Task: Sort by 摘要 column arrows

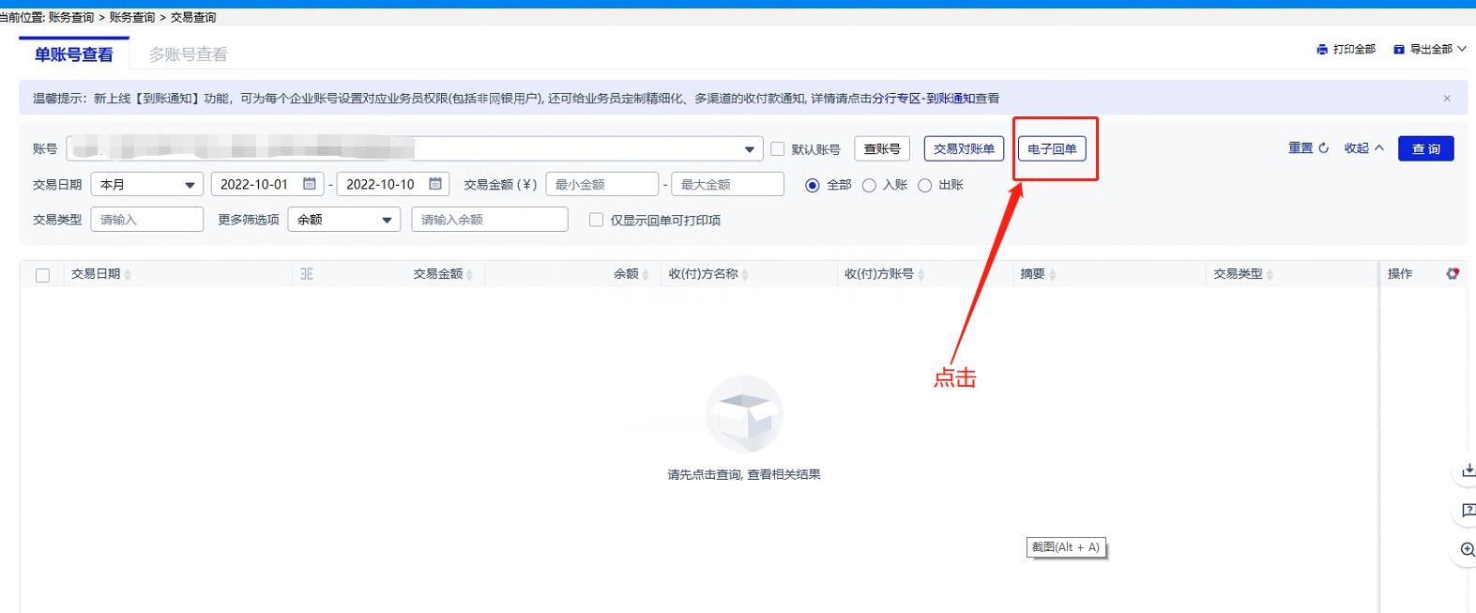Action: (1052, 274)
